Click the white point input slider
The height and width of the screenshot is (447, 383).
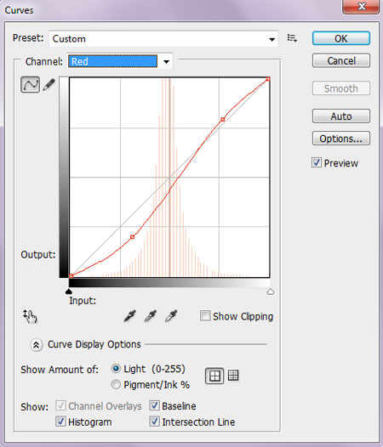click(x=270, y=291)
